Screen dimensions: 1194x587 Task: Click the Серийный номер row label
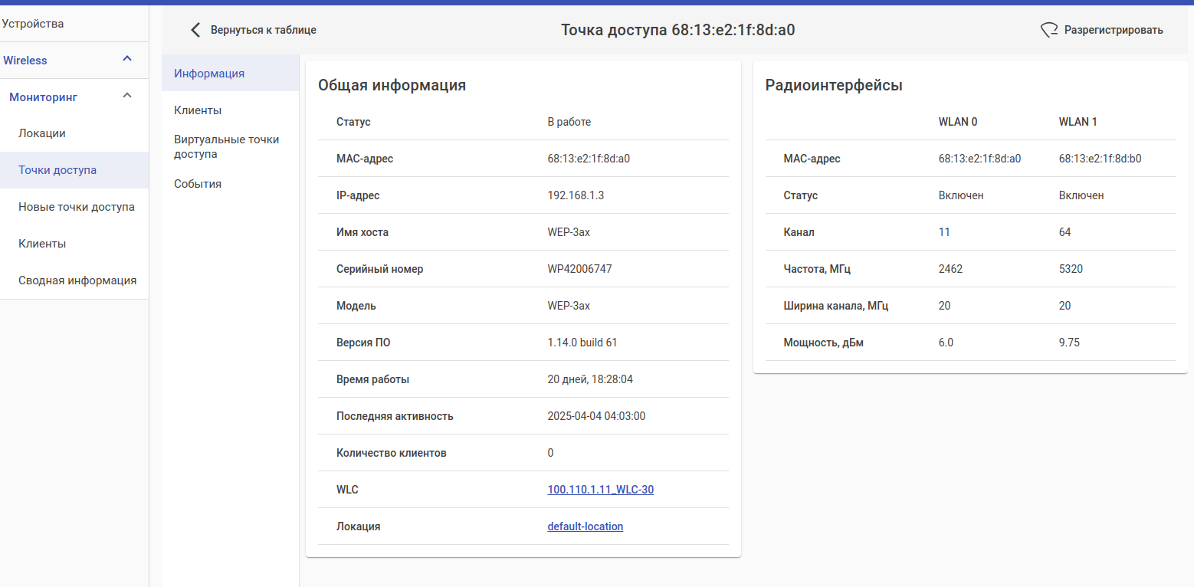pyautogui.click(x=379, y=269)
